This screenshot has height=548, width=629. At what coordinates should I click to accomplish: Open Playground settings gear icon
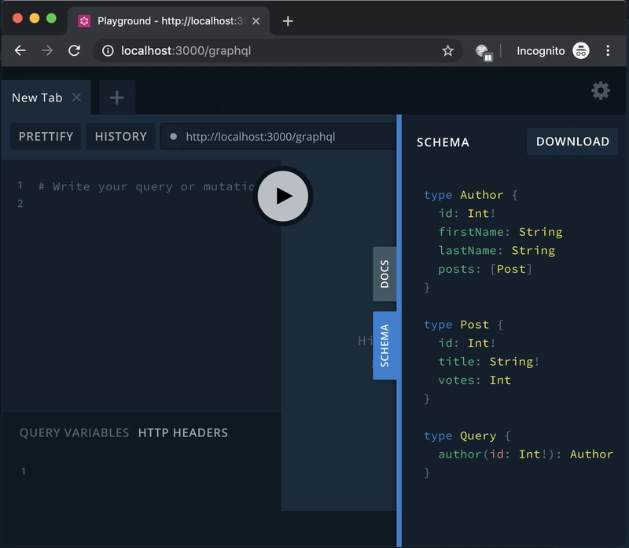point(601,90)
